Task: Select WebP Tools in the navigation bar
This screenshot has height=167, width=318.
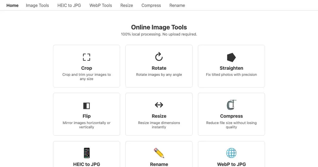Action: tap(101, 5)
